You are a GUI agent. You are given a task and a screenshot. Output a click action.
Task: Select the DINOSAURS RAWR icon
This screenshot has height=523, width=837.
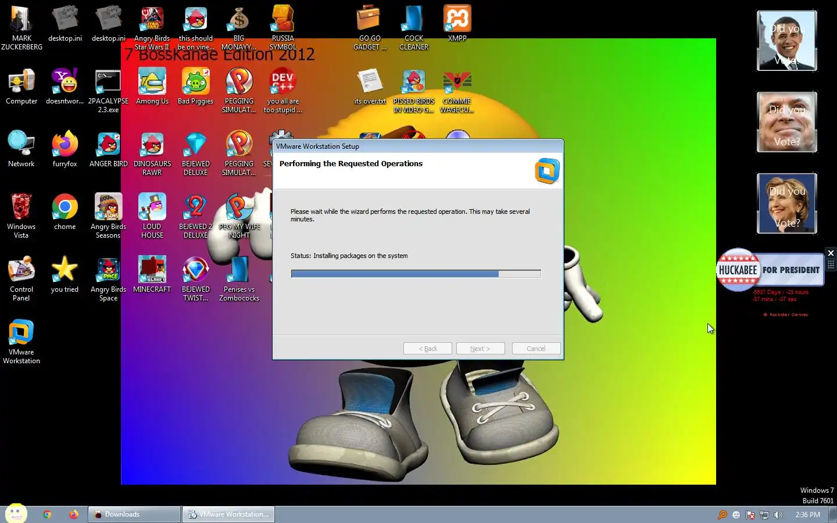[x=152, y=153]
